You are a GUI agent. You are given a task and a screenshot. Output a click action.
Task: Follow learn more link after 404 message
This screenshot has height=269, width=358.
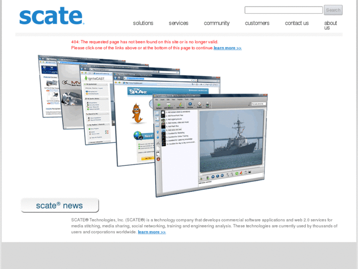click(228, 48)
